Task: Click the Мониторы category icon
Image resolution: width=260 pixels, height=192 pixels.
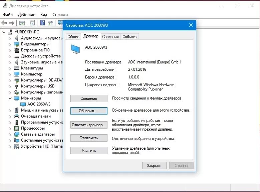Action: pos(17,98)
